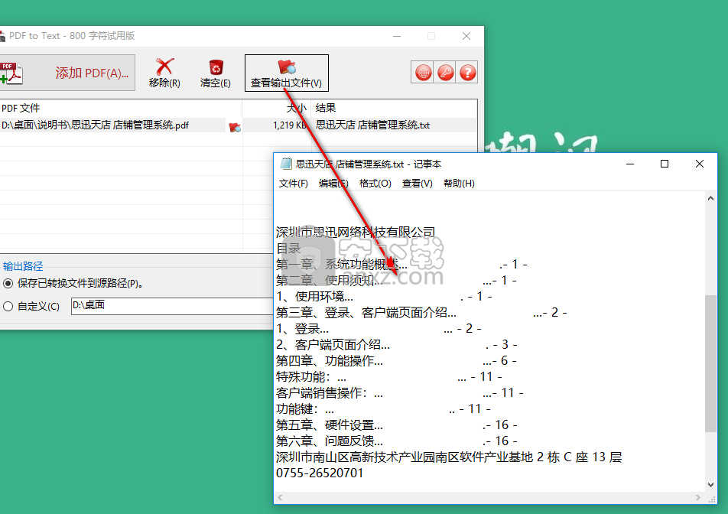
Task: Click the folder icon in the PDF file row
Action: [235, 126]
